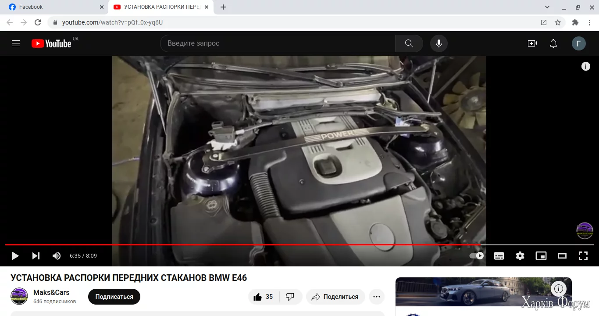Click the 646 подписчиков subscriber count
The width and height of the screenshot is (599, 316).
coord(55,302)
